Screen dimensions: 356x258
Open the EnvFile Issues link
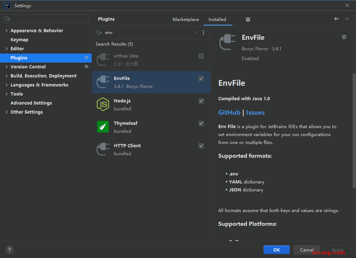pos(255,113)
